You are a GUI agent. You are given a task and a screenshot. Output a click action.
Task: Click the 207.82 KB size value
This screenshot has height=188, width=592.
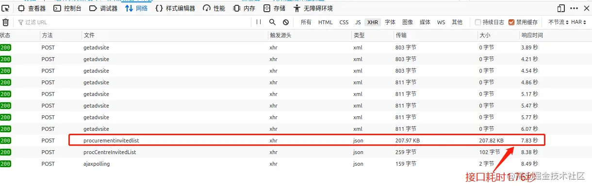[491, 141]
